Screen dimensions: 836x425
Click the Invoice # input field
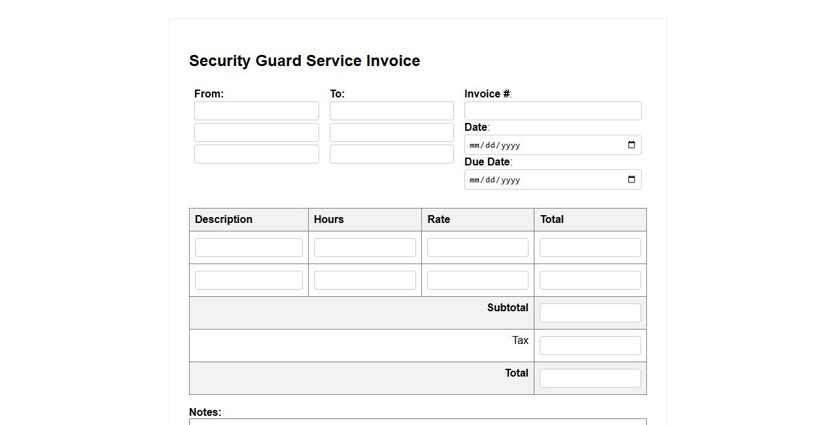click(x=553, y=111)
